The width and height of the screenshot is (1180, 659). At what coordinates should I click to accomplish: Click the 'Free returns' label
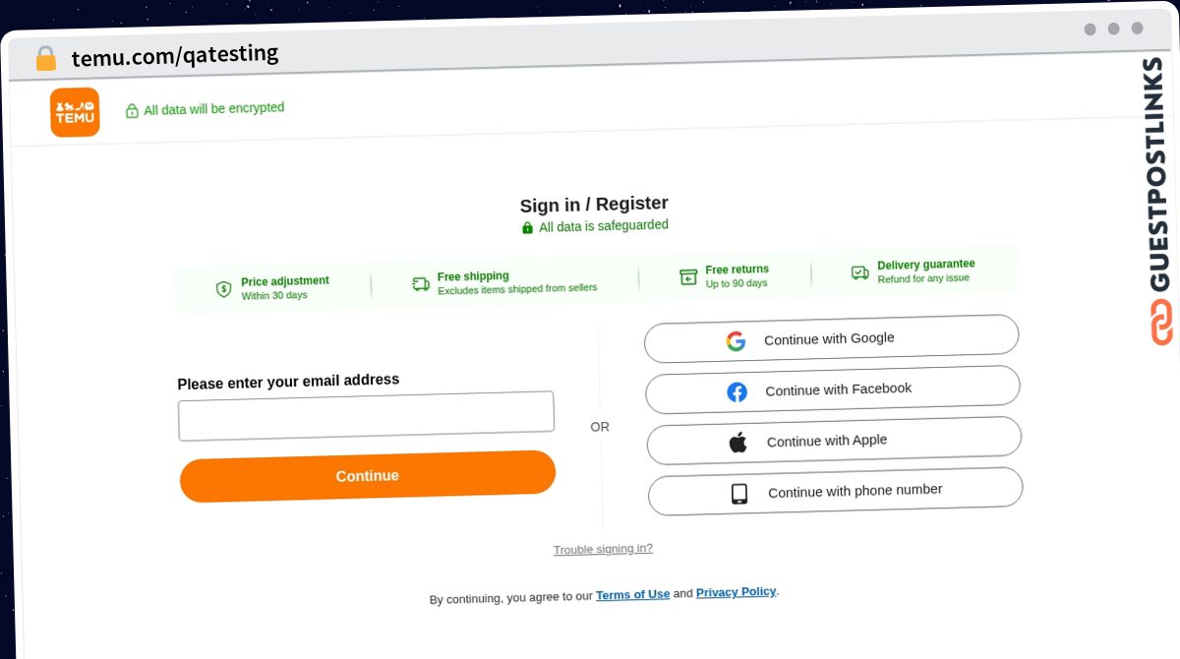click(x=737, y=270)
